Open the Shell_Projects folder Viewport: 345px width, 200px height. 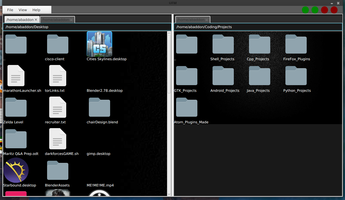point(223,44)
